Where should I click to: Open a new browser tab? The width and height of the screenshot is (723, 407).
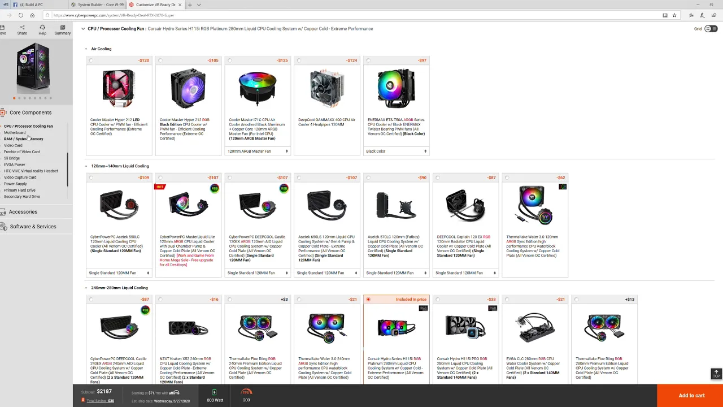pos(190,5)
